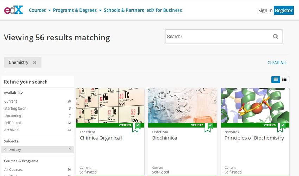Go to Schools & Partners

click(x=124, y=10)
